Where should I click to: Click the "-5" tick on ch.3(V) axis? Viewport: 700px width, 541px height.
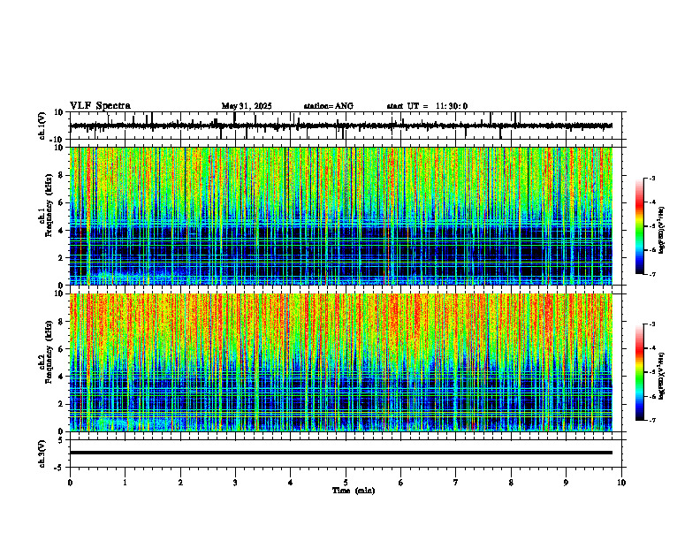pos(60,468)
